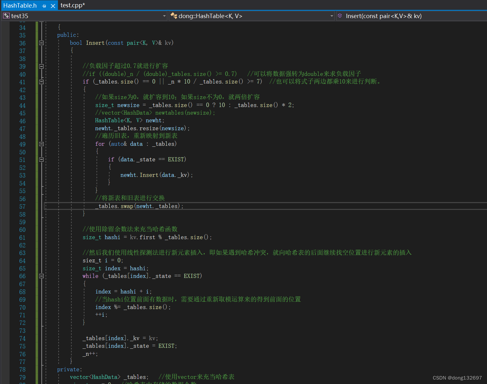Collapse the comment block at line 39
487x384 pixels.
41,66
